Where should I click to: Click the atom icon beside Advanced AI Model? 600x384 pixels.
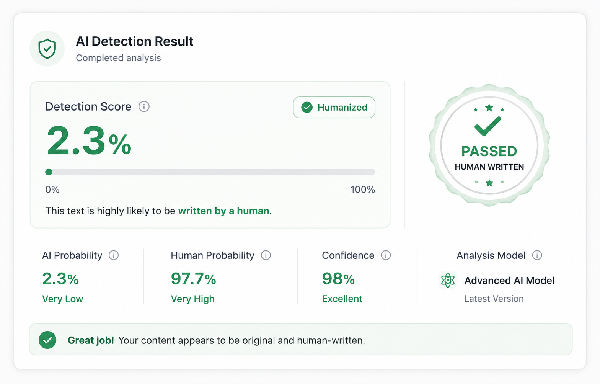click(448, 281)
